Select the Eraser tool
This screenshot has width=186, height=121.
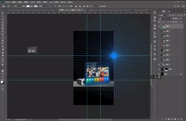tap(3, 47)
